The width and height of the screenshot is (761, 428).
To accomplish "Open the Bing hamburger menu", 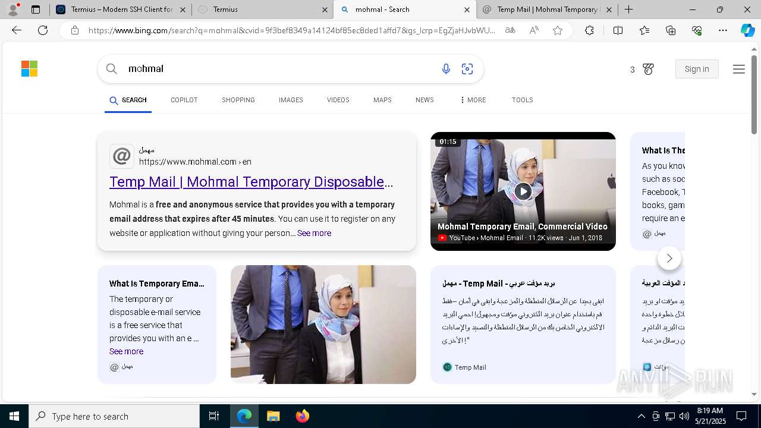I will pyautogui.click(x=739, y=69).
